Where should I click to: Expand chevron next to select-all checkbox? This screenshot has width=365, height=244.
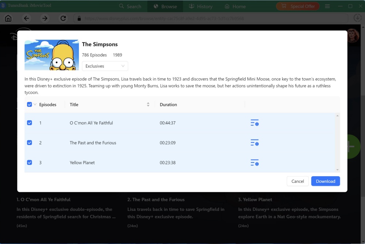35,105
